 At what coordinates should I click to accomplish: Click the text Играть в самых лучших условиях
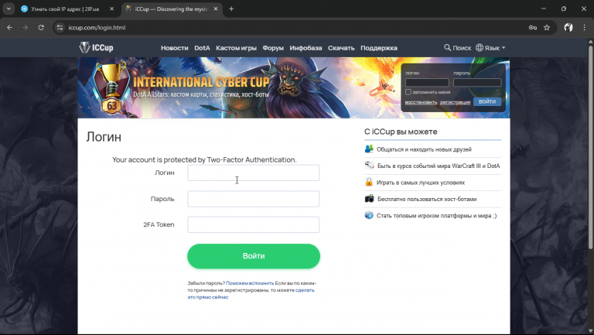[x=421, y=183]
